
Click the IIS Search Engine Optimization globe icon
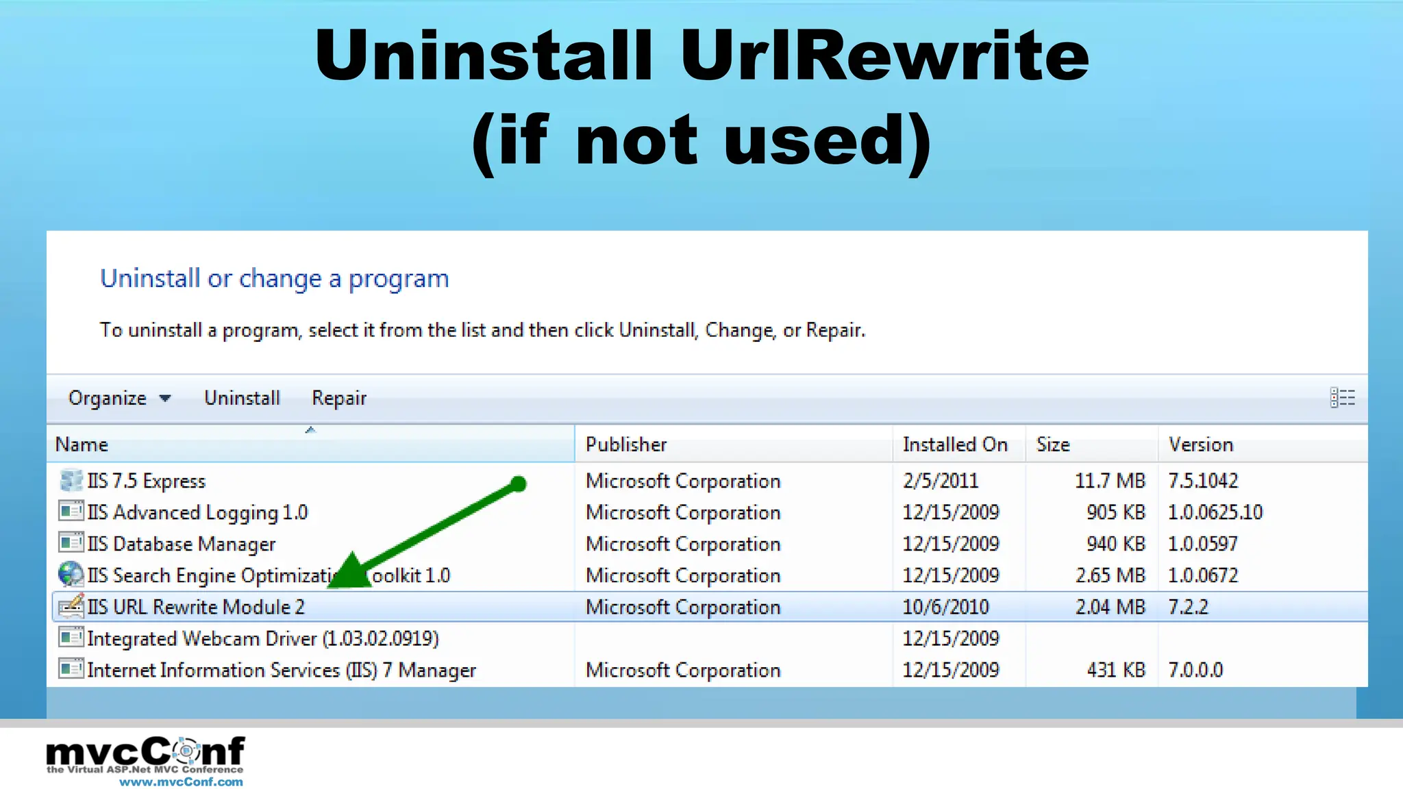click(71, 575)
